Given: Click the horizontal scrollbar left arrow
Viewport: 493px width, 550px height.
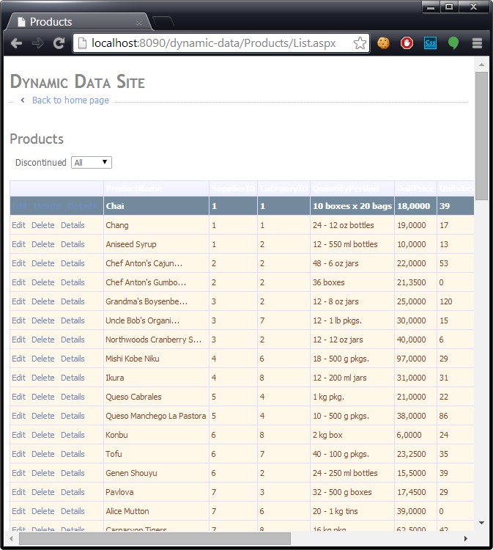Looking at the screenshot, I should pos(11,538).
